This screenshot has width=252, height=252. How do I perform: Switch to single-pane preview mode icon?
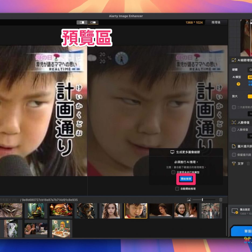coord(82,22)
